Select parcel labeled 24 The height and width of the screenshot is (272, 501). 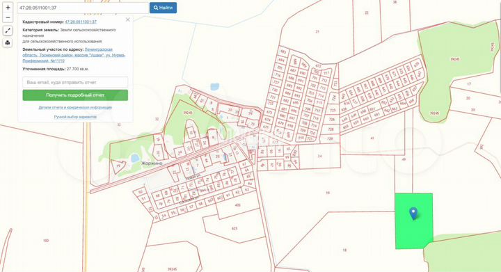coord(319,156)
